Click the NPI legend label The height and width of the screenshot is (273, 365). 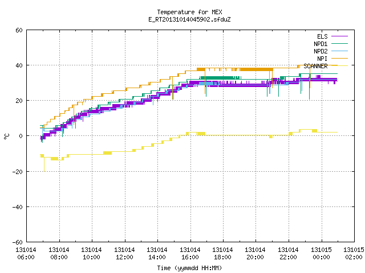point(322,59)
